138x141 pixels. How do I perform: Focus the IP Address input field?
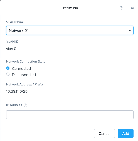(x=70, y=115)
